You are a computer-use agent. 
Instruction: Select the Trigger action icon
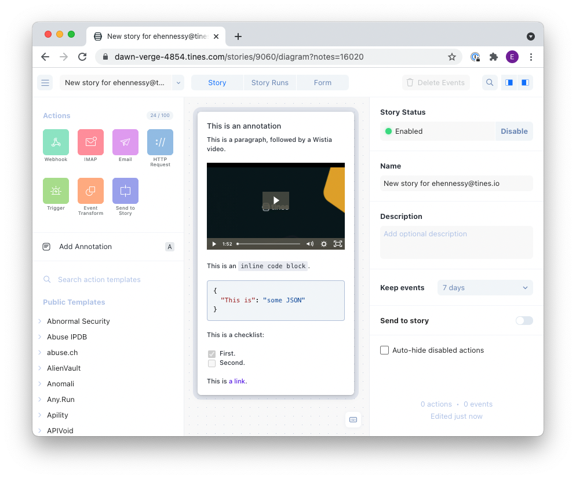[x=56, y=191]
